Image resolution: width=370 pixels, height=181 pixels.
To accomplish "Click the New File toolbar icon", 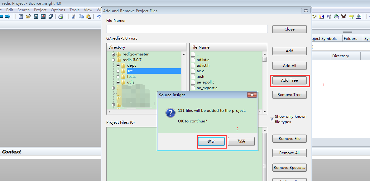I will (x=21, y=17).
